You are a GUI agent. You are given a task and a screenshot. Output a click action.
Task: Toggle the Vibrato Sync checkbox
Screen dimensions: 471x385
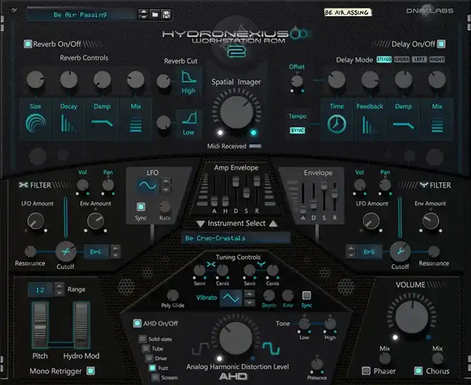[x=306, y=295]
